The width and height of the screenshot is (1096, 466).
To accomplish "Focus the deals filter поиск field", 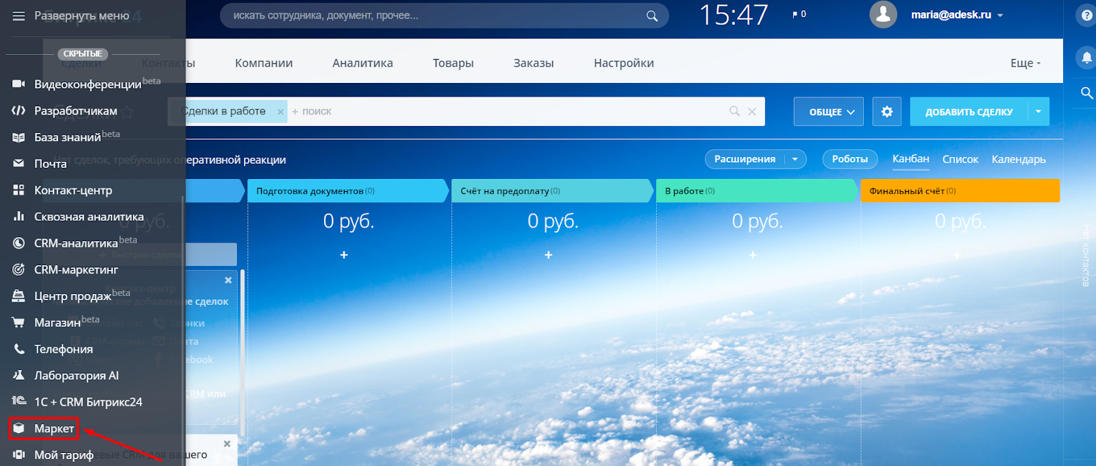I will [507, 111].
